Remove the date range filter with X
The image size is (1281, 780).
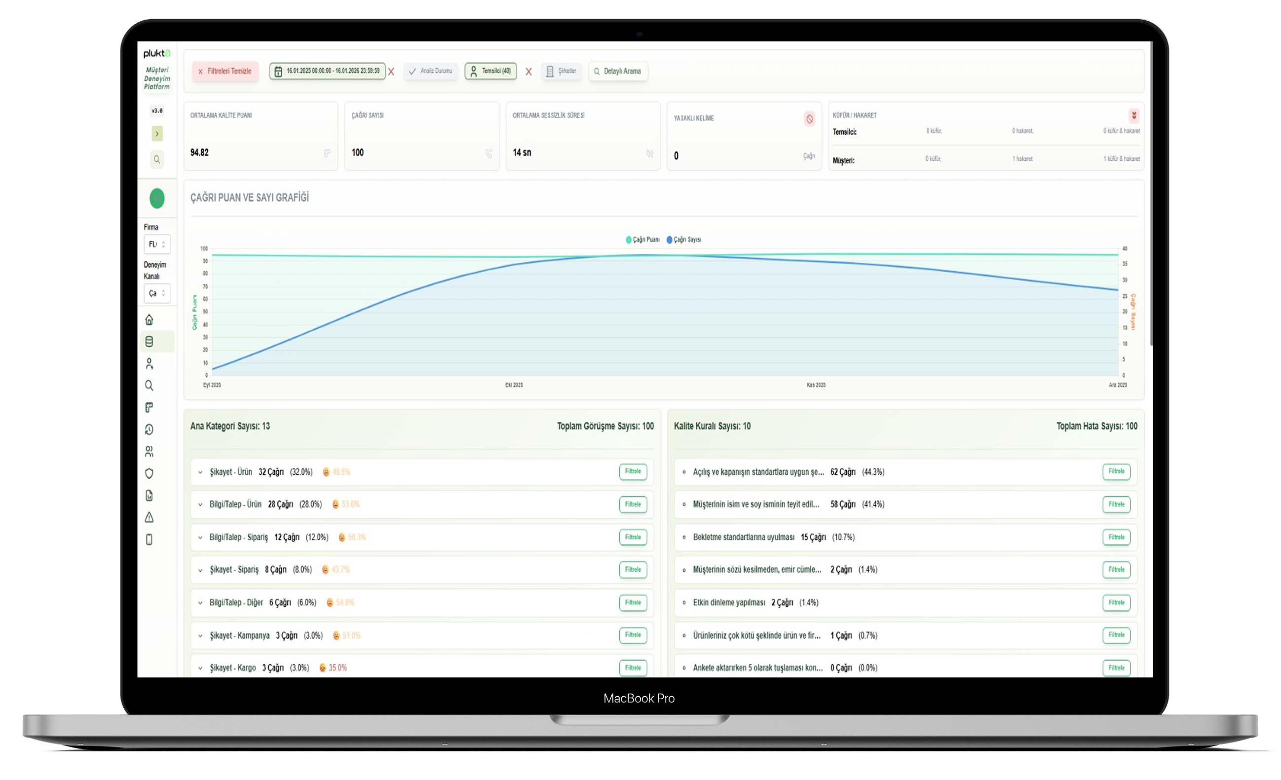click(x=391, y=71)
